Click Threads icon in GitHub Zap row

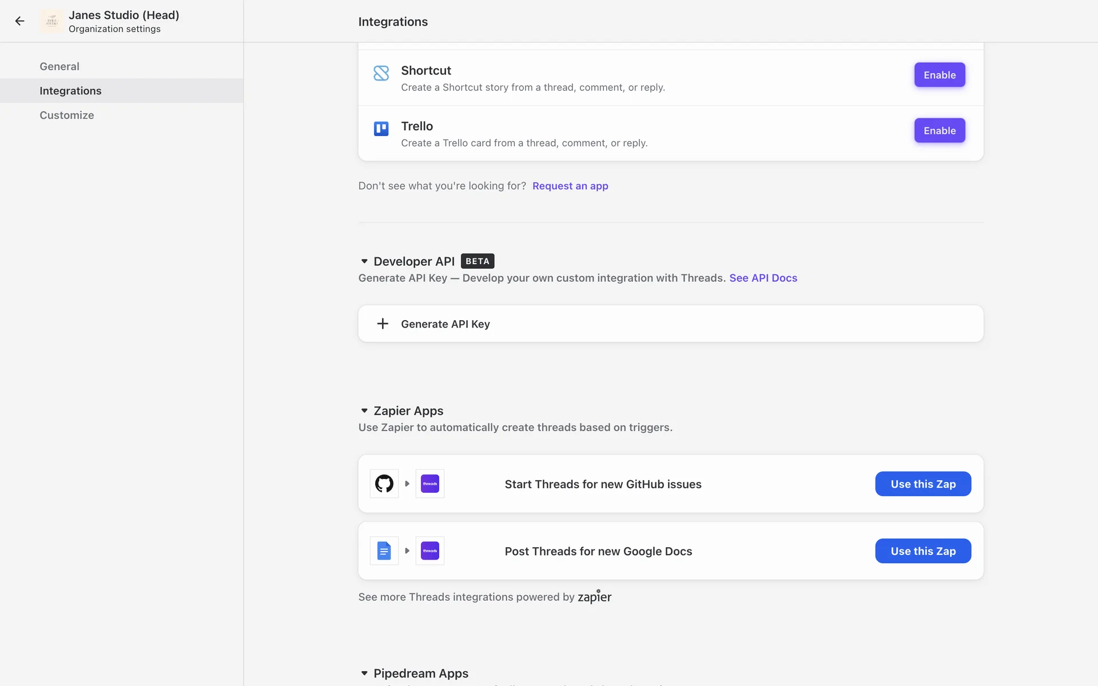(x=430, y=484)
